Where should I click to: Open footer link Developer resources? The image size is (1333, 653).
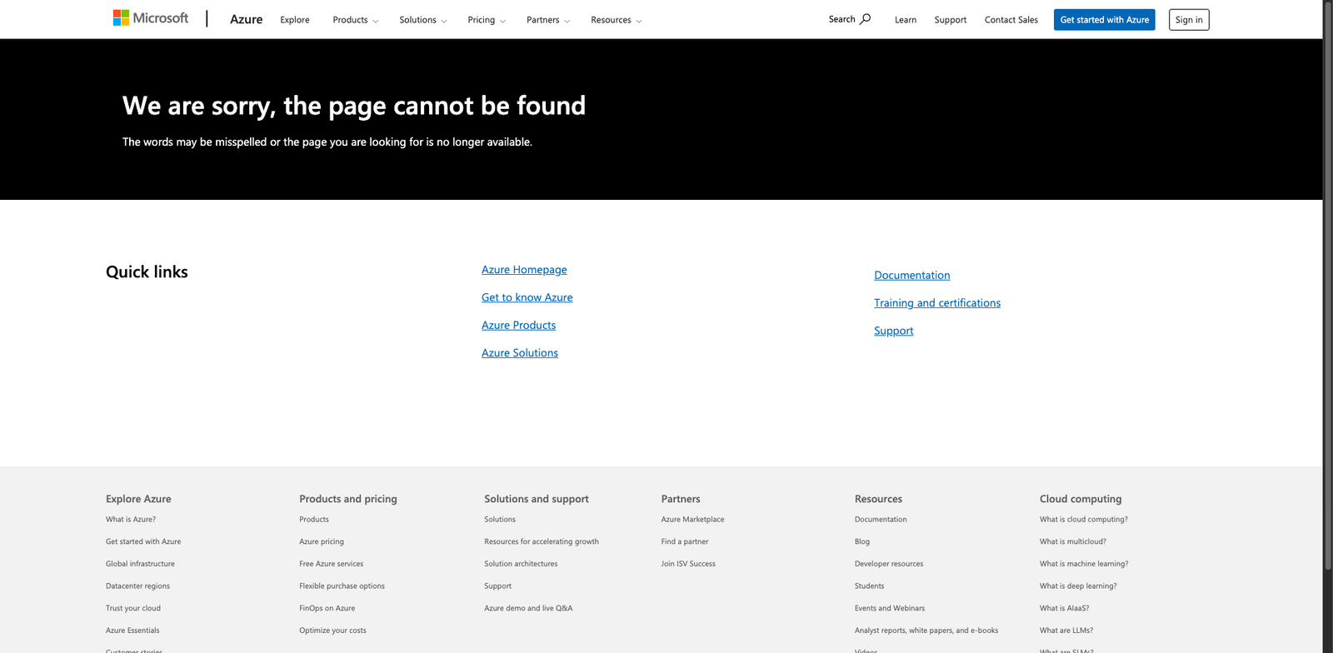tap(889, 564)
